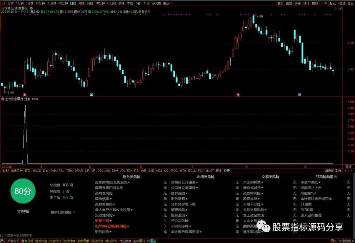Select the MCST indicator

[210, 171]
